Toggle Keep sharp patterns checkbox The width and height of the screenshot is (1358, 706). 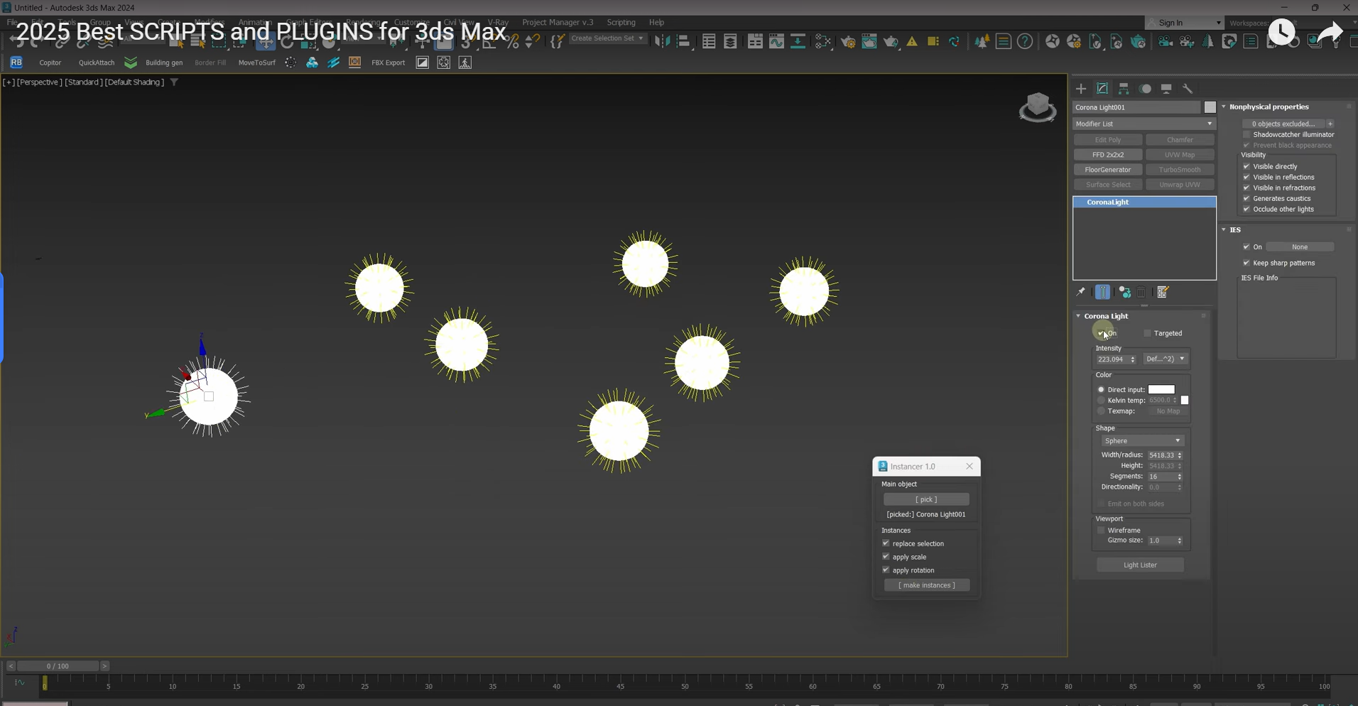point(1246,263)
